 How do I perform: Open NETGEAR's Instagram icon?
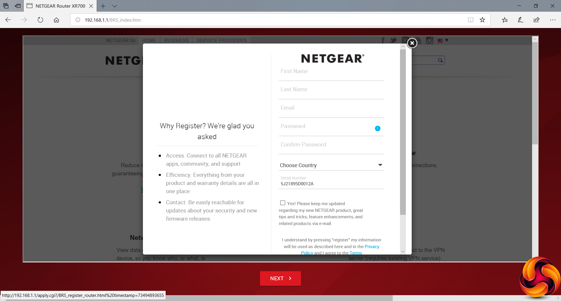[430, 40]
